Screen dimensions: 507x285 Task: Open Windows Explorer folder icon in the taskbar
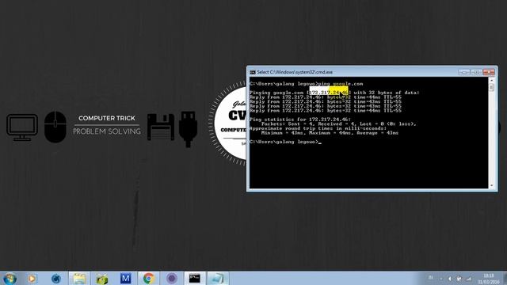point(79,278)
